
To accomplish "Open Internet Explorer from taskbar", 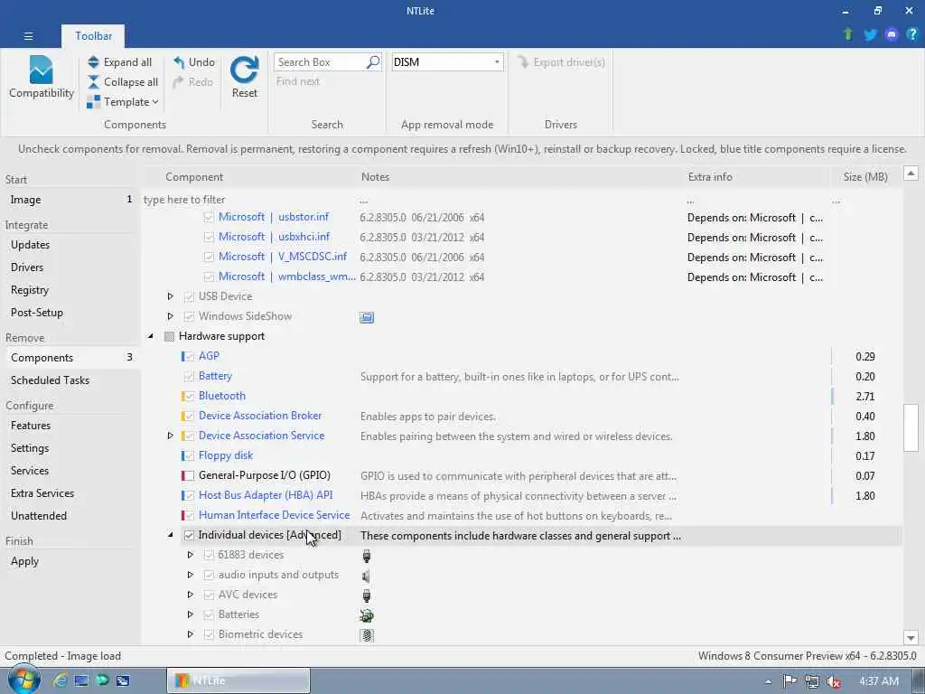I will (x=60, y=680).
